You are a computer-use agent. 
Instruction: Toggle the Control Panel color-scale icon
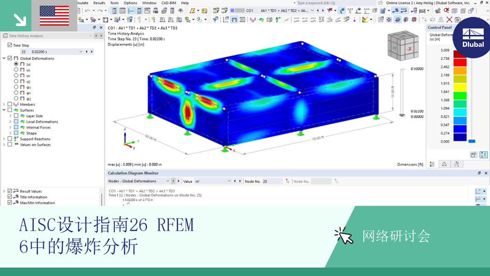139,11
